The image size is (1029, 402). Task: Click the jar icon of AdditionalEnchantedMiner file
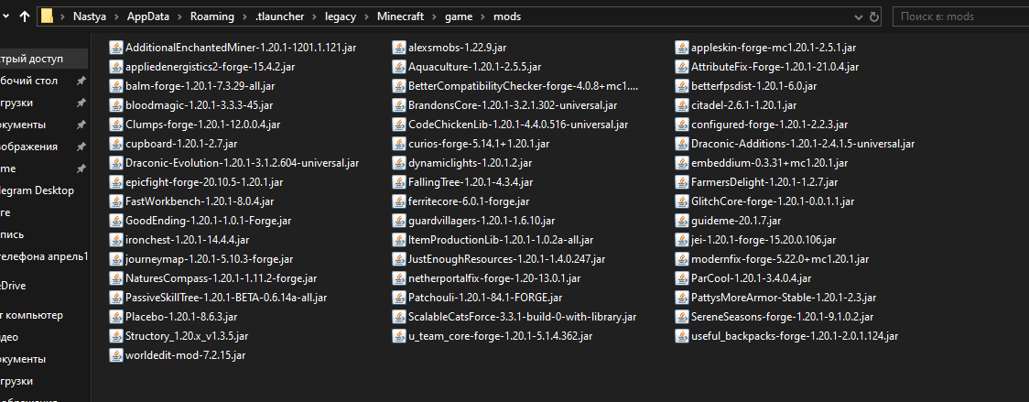coord(116,48)
